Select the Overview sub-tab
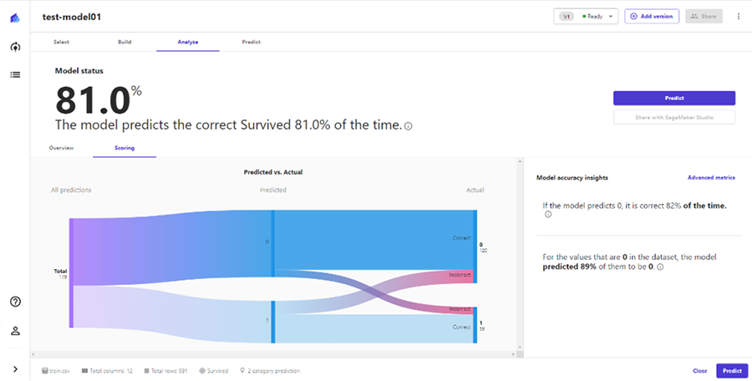The image size is (752, 381). click(x=61, y=148)
